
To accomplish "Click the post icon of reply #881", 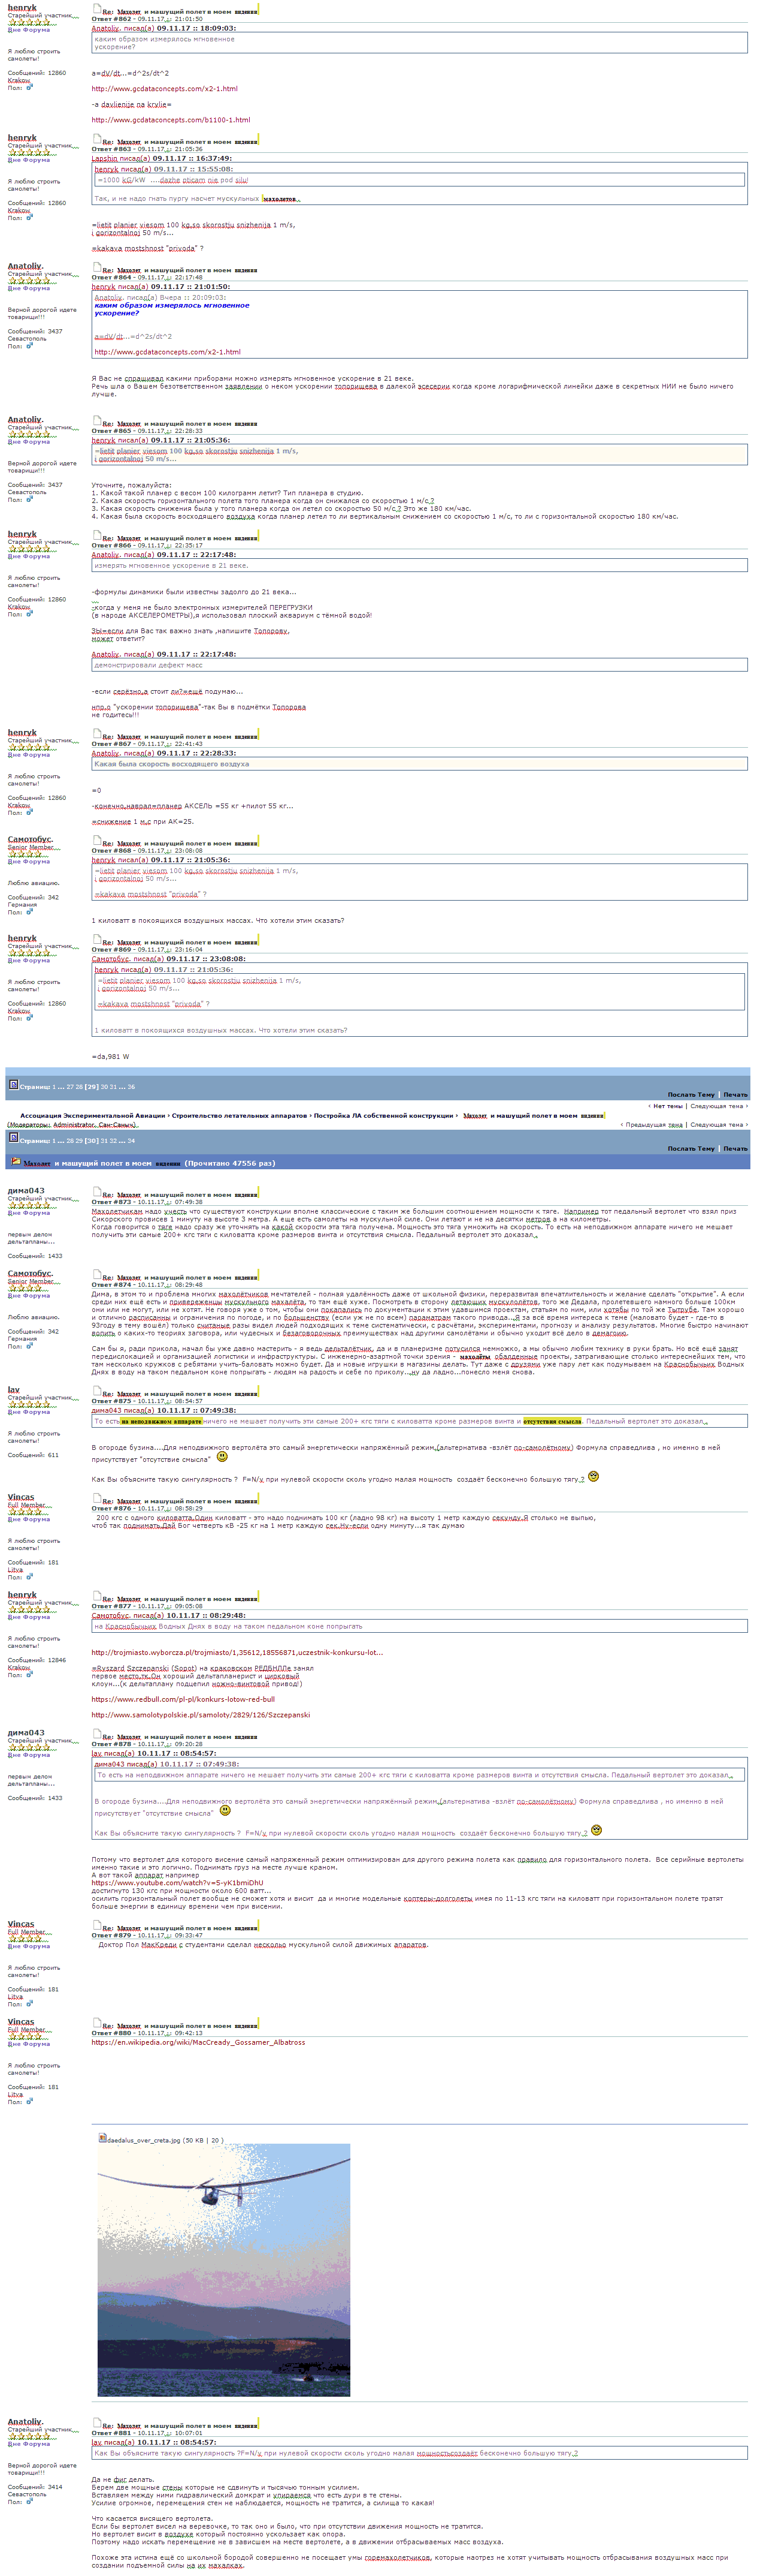I will pos(97,2423).
